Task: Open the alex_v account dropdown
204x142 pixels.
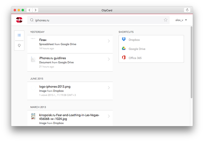Action: point(181,20)
